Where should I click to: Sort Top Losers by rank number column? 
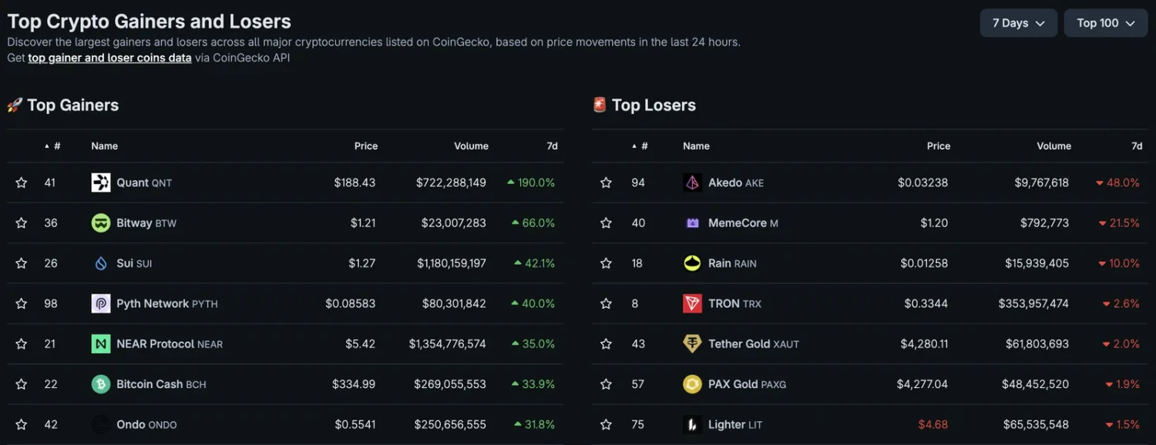click(640, 146)
